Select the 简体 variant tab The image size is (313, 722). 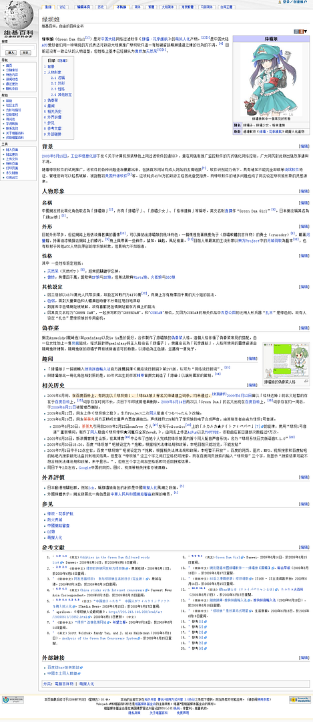point(137,7)
